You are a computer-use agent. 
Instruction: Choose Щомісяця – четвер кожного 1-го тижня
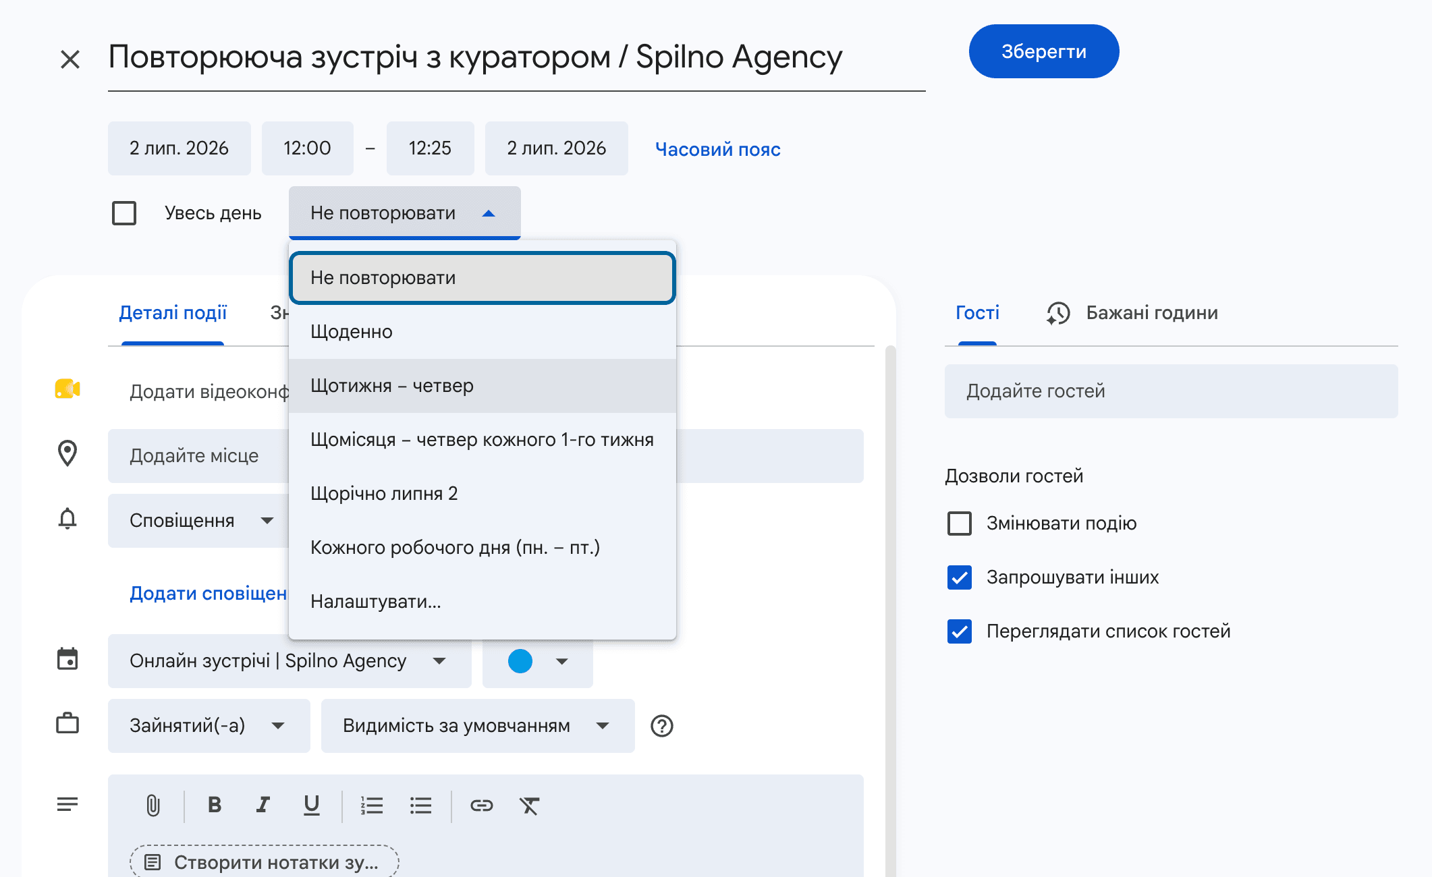click(x=483, y=440)
